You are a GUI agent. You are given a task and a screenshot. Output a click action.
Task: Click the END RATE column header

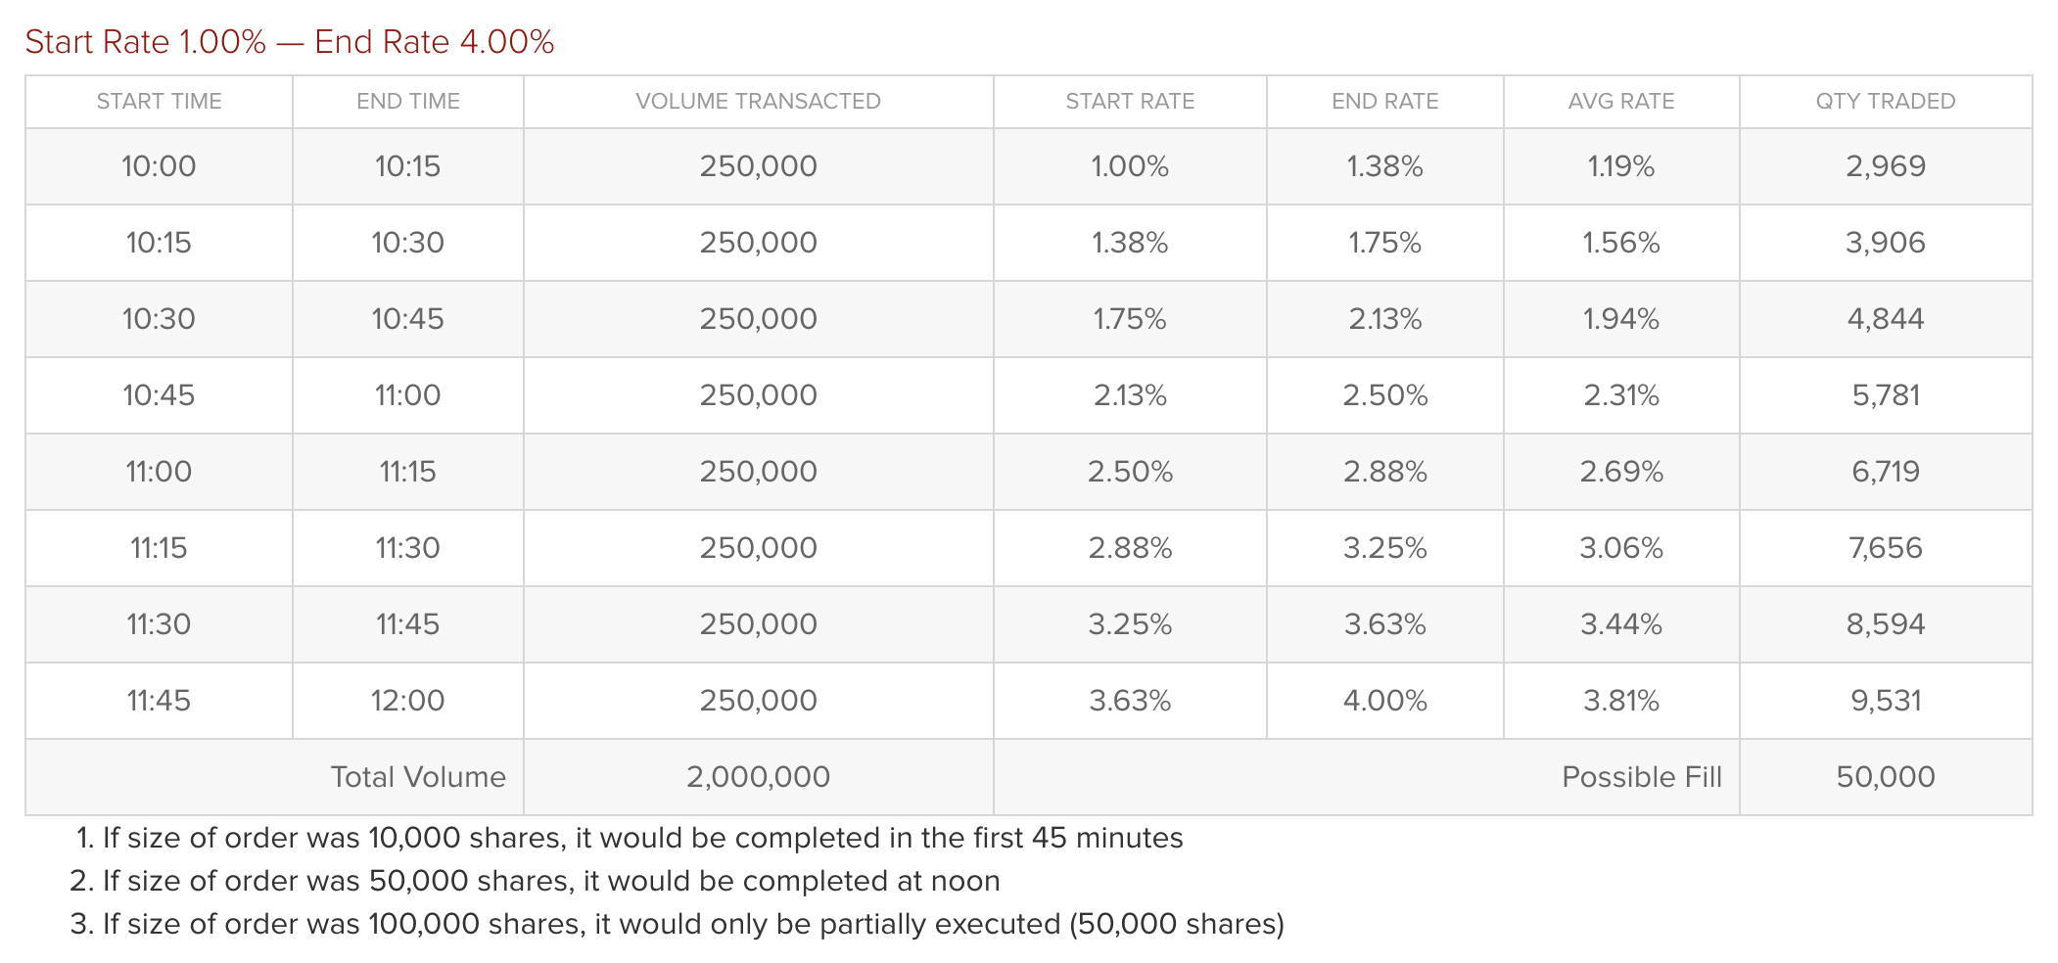[1384, 102]
